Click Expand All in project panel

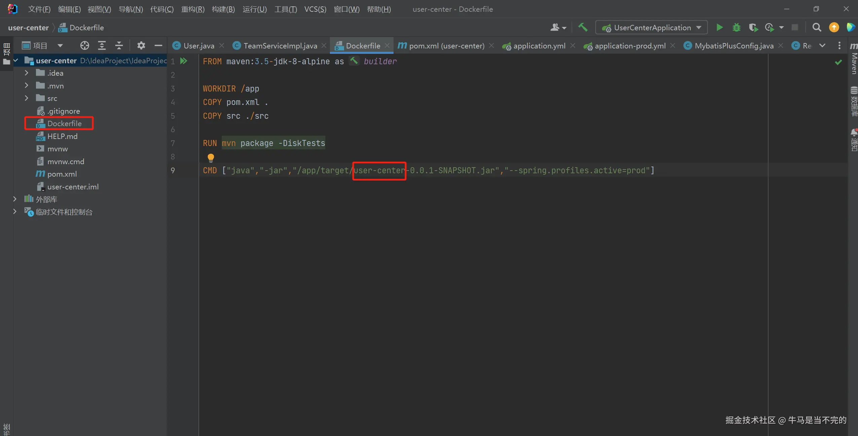(102, 45)
